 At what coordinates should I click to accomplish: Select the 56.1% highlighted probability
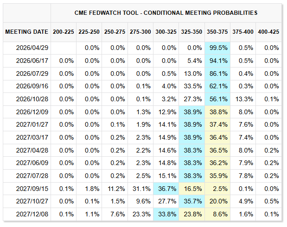click(217, 99)
